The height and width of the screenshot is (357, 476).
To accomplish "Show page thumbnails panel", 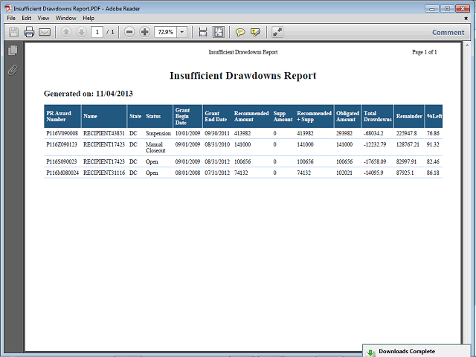I will click(12, 51).
